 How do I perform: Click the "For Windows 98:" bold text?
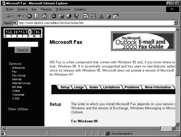click(x=85, y=121)
